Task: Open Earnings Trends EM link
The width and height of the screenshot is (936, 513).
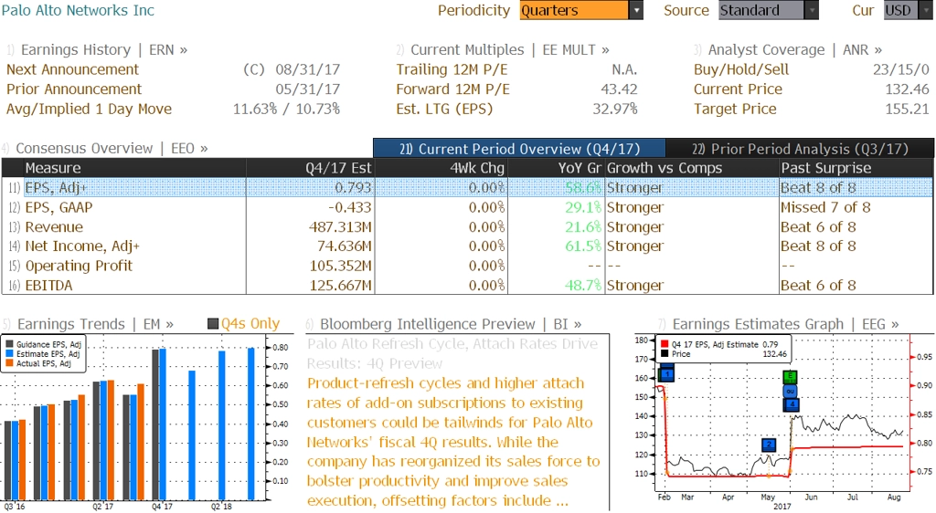Action: pos(95,324)
